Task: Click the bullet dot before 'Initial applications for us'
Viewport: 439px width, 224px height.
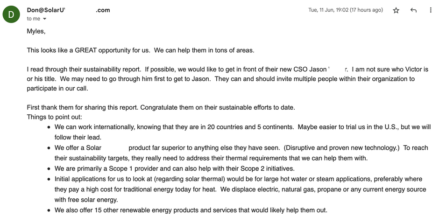Action: [50, 179]
